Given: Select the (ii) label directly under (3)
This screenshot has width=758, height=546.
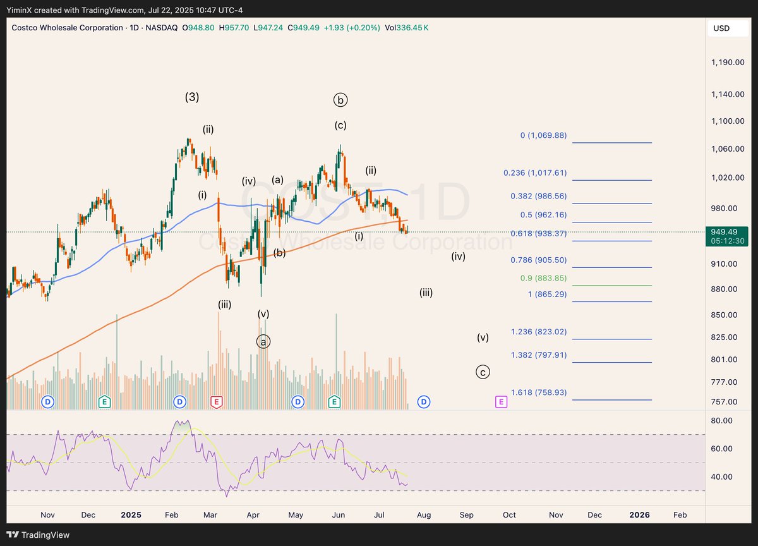Looking at the screenshot, I should pos(208,130).
